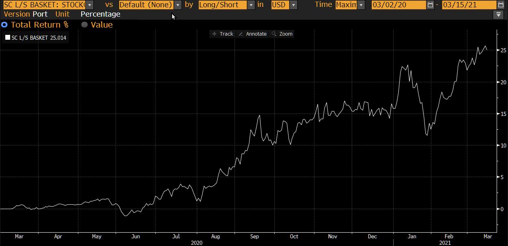The image size is (508, 246).
Task: Edit the end date 03/15/21 field
Action: (469, 5)
